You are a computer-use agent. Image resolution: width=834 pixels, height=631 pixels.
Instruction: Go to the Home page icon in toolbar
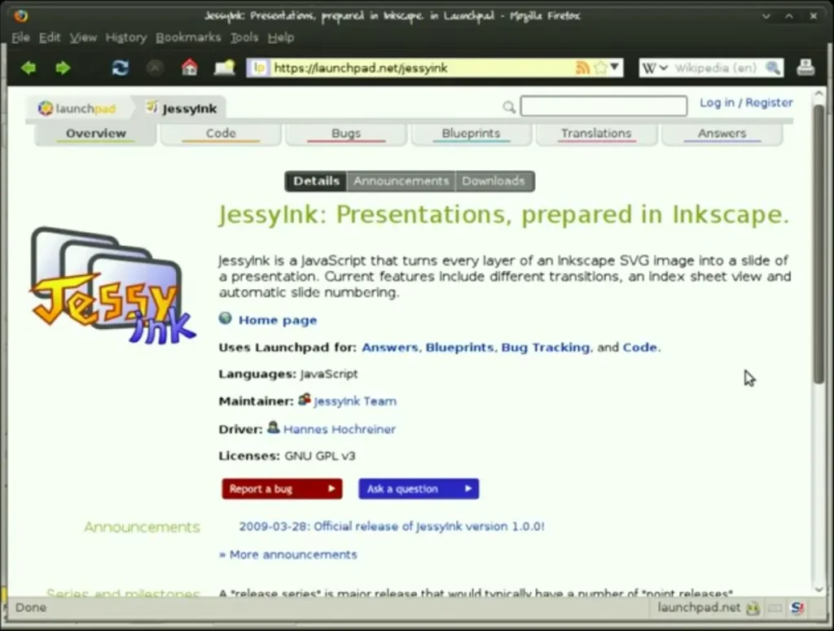point(189,68)
